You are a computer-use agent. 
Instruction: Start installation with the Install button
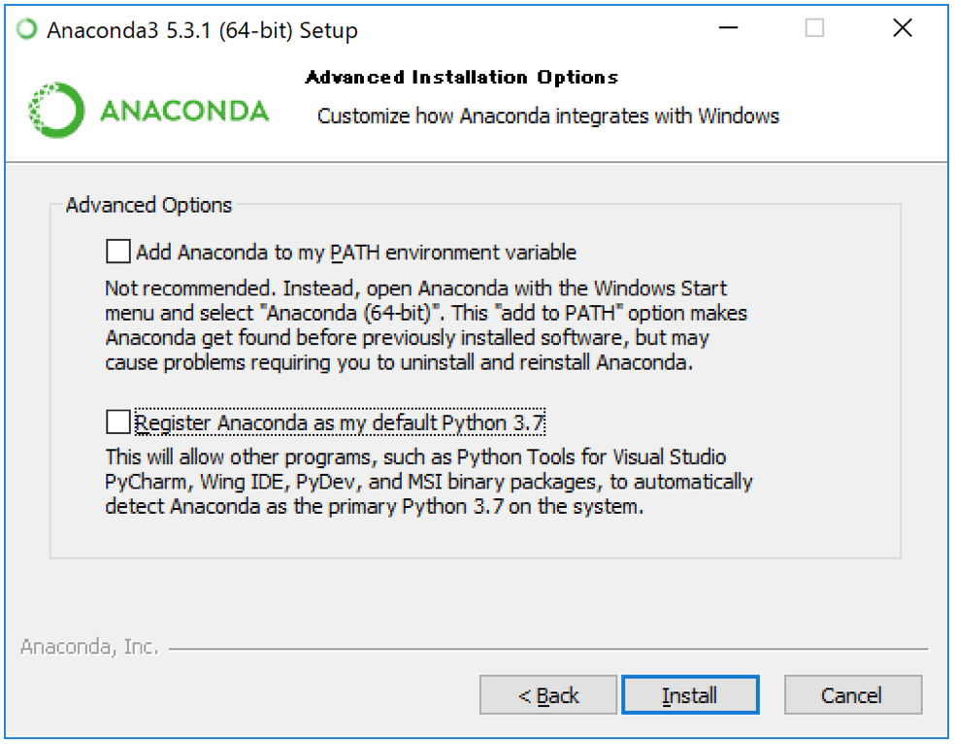690,695
